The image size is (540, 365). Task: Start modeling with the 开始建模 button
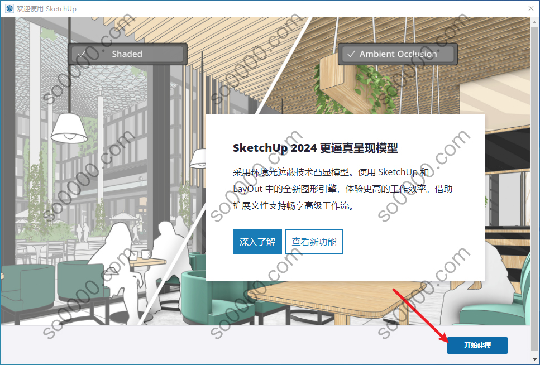[x=477, y=345]
